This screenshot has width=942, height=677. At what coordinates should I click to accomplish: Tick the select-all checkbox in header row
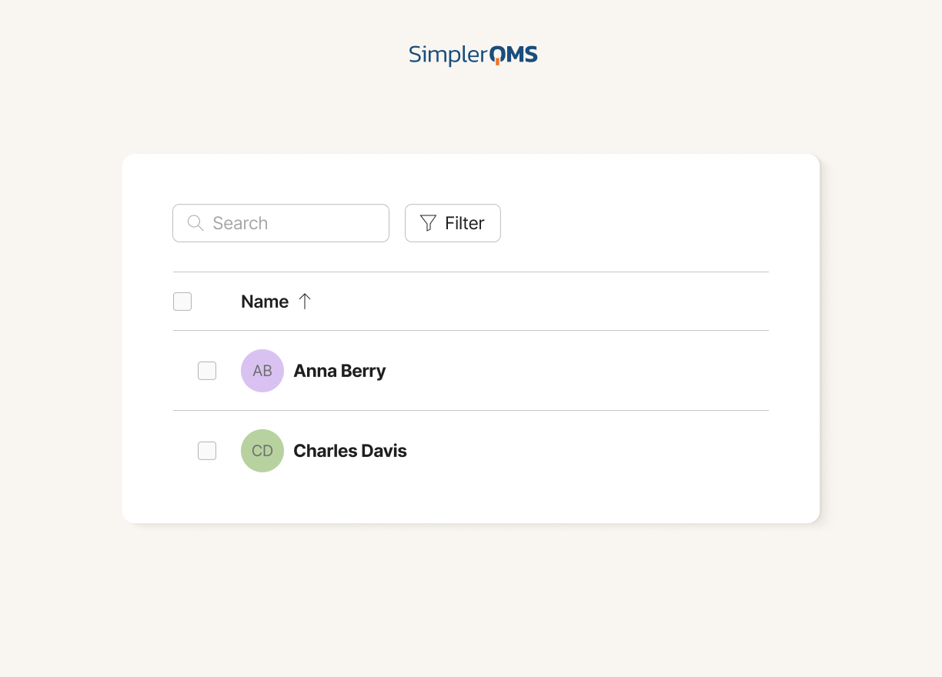182,302
